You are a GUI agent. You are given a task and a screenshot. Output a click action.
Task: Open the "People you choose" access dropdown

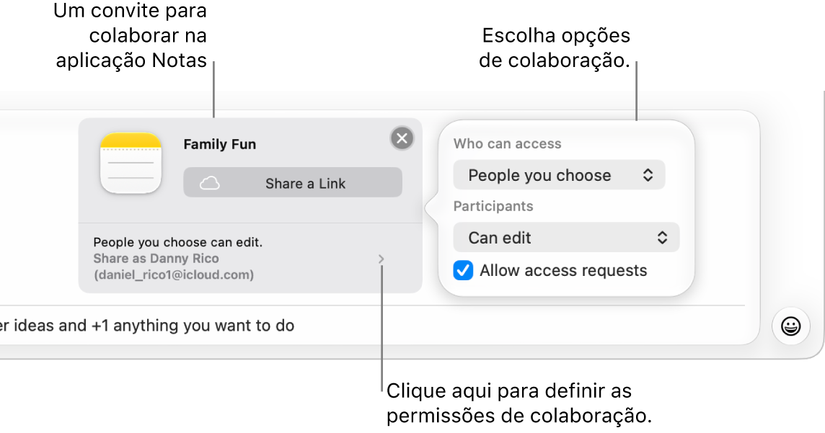click(559, 175)
